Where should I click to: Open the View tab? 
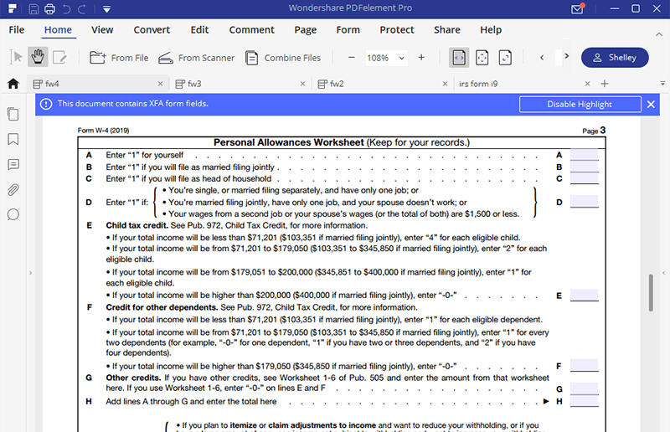[x=102, y=30]
